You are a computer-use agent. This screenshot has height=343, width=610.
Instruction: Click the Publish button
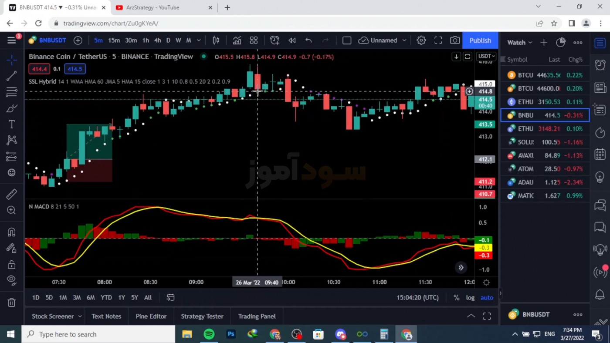[480, 40]
